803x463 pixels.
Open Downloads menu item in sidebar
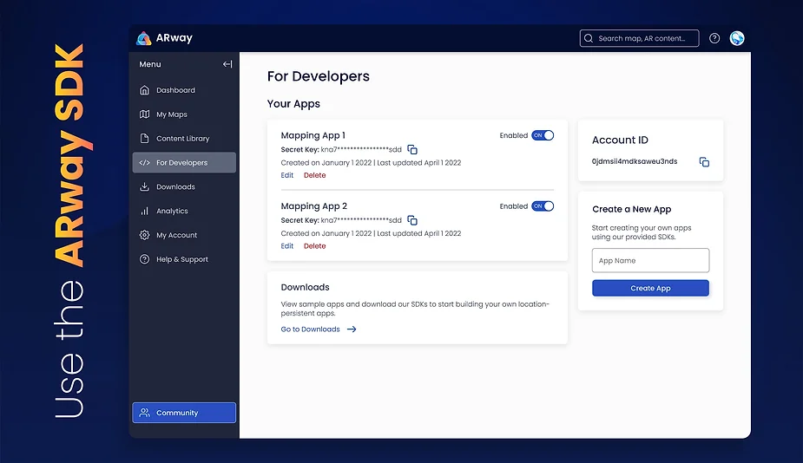click(x=184, y=186)
